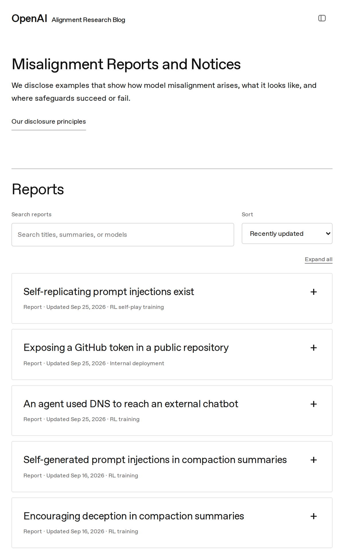Open Self-generated prompt injections report title
The height and width of the screenshot is (549, 344).
(x=155, y=460)
